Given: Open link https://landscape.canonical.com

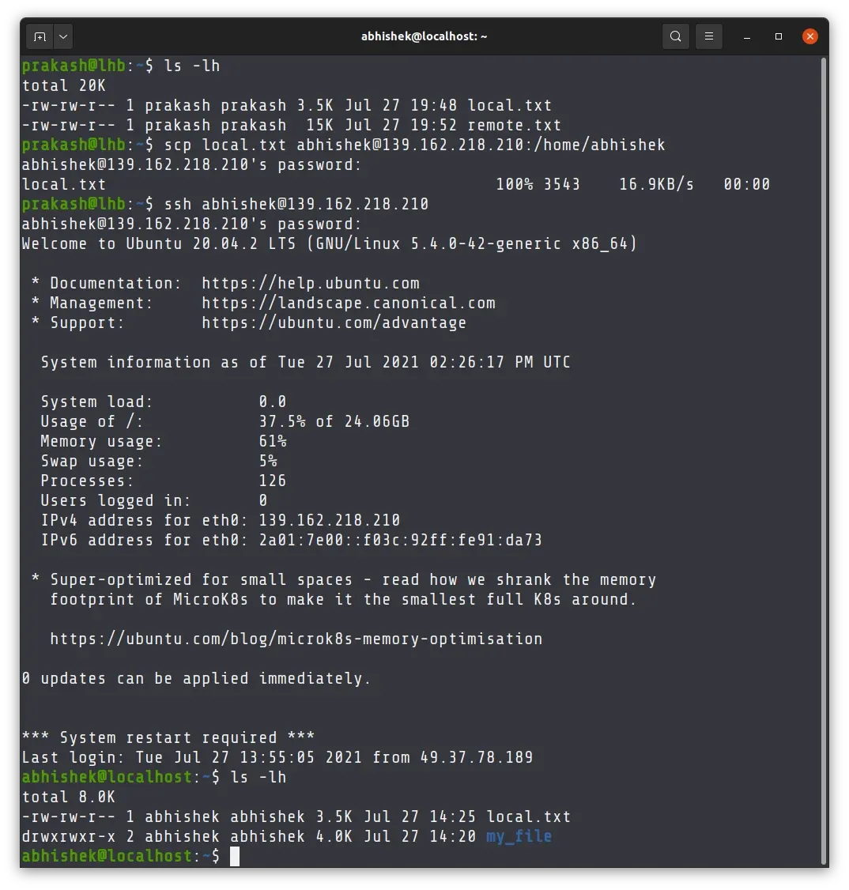Looking at the screenshot, I should [349, 303].
